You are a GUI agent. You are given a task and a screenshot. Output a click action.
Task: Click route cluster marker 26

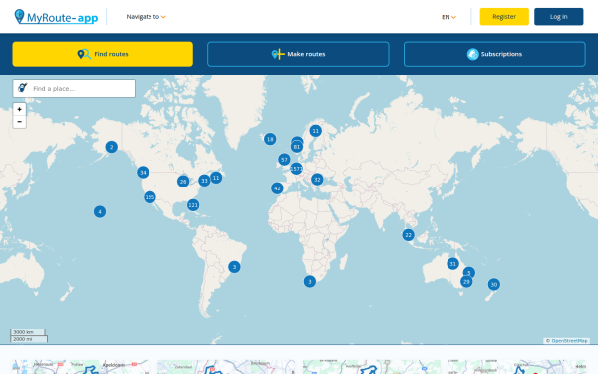(x=183, y=182)
